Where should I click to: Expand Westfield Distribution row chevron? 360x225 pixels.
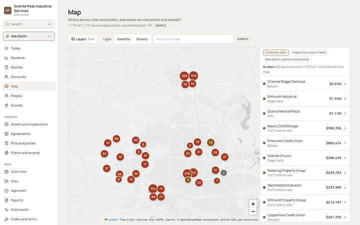click(345, 187)
